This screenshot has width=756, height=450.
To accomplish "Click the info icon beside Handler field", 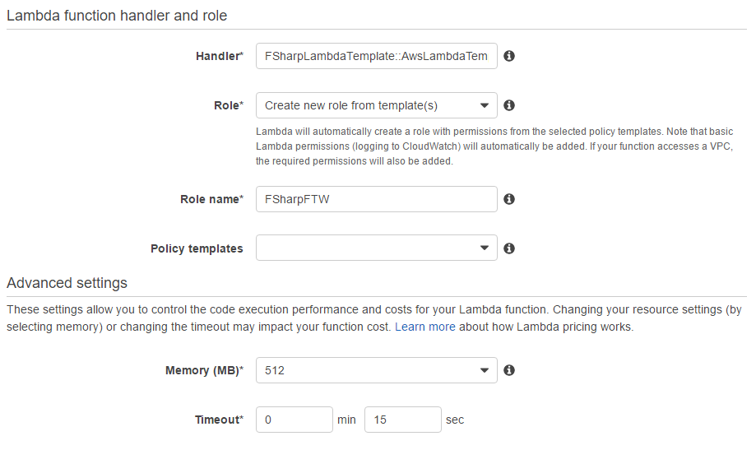I will coord(509,56).
